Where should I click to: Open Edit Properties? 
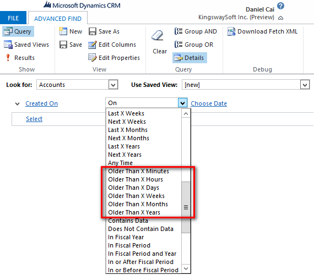coord(113,58)
